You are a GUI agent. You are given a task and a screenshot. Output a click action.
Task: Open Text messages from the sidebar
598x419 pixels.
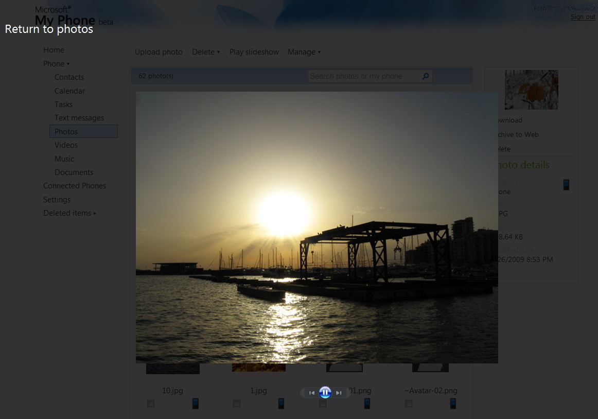[79, 118]
